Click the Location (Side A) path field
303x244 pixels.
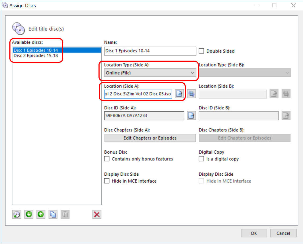pos(138,94)
